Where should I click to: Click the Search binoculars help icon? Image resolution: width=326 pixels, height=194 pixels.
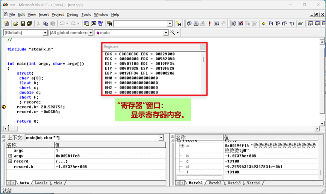[179, 23]
